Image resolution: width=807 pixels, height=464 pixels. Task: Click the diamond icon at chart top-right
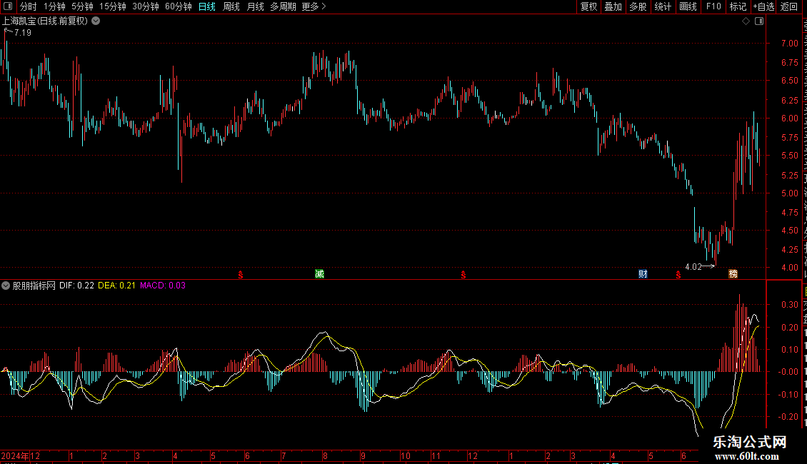click(746, 21)
